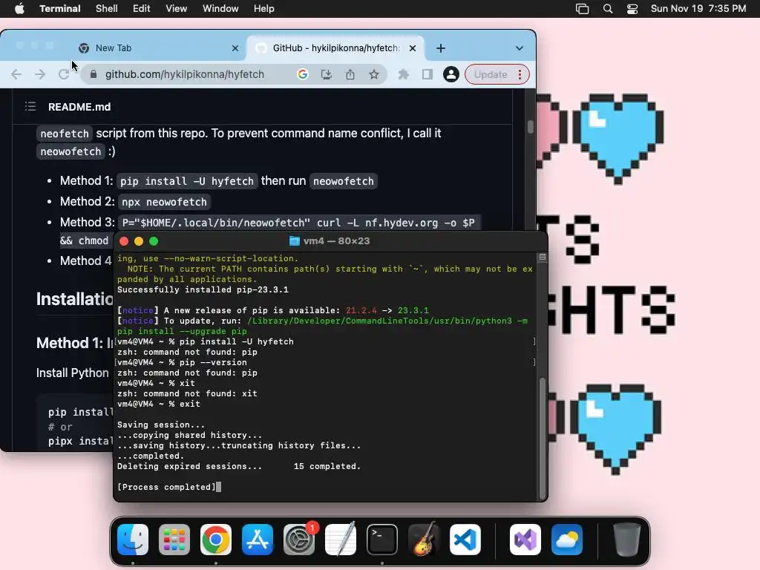760x570 pixels.
Task: Open the View menu
Action: coord(177,9)
